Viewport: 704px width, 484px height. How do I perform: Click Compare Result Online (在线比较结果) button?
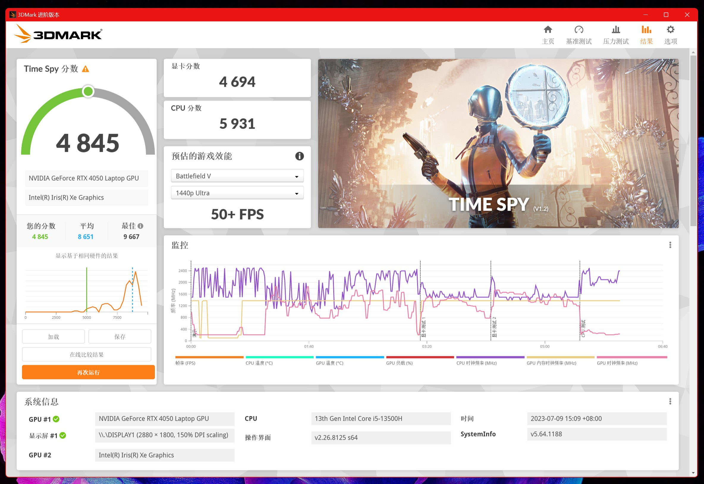point(87,354)
